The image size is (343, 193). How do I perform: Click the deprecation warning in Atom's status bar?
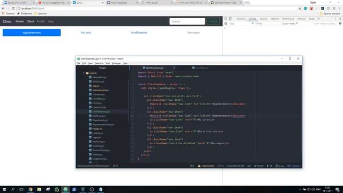tap(206, 166)
